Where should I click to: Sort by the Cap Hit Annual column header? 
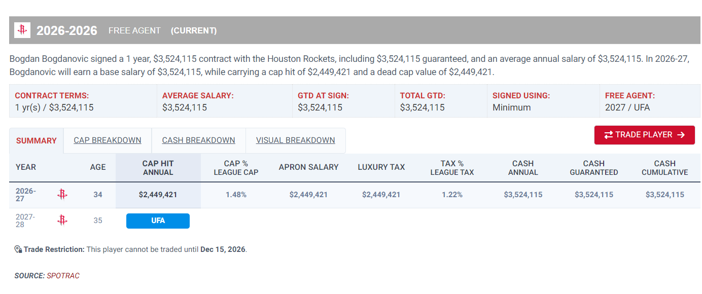pos(158,168)
